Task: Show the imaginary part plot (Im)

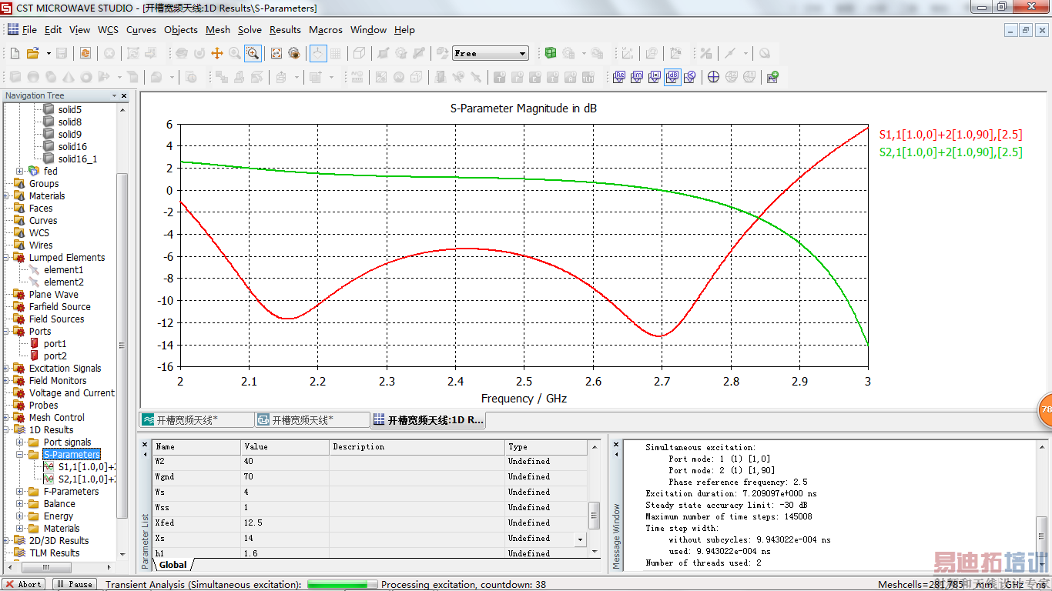Action: (637, 77)
